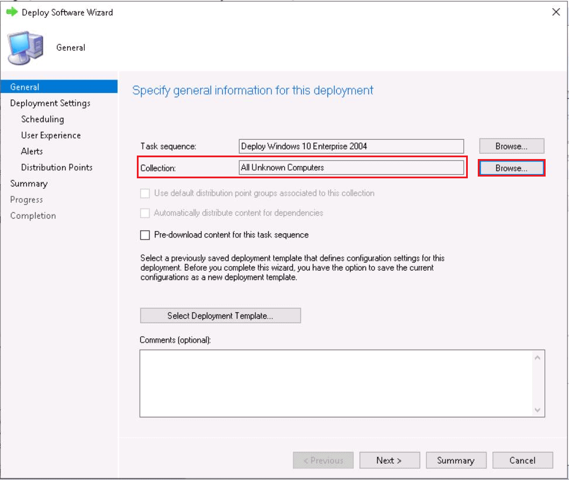Toggle Use default distribution point groups checkbox

(145, 193)
